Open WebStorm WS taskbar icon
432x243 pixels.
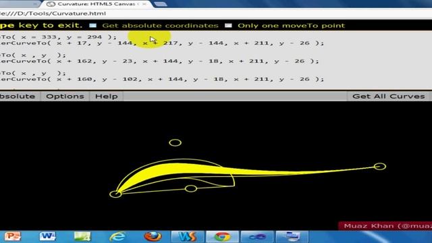(188, 236)
